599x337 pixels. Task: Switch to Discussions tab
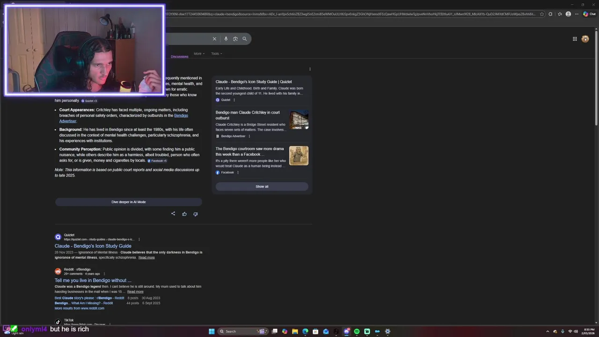[x=179, y=57]
